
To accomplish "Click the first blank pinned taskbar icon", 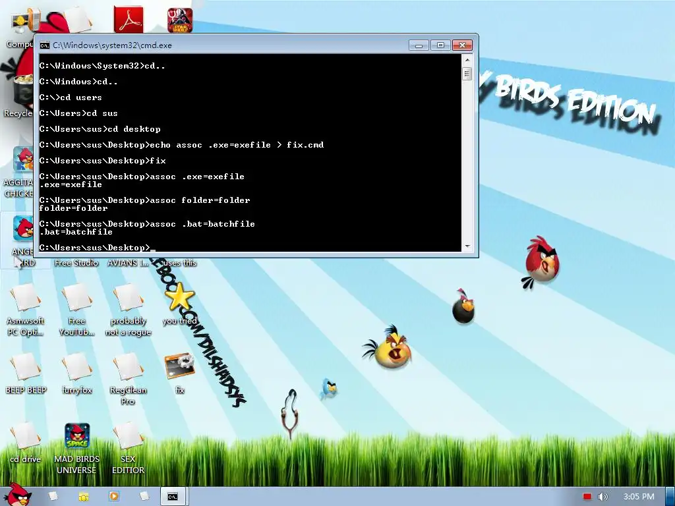I will pyautogui.click(x=53, y=496).
